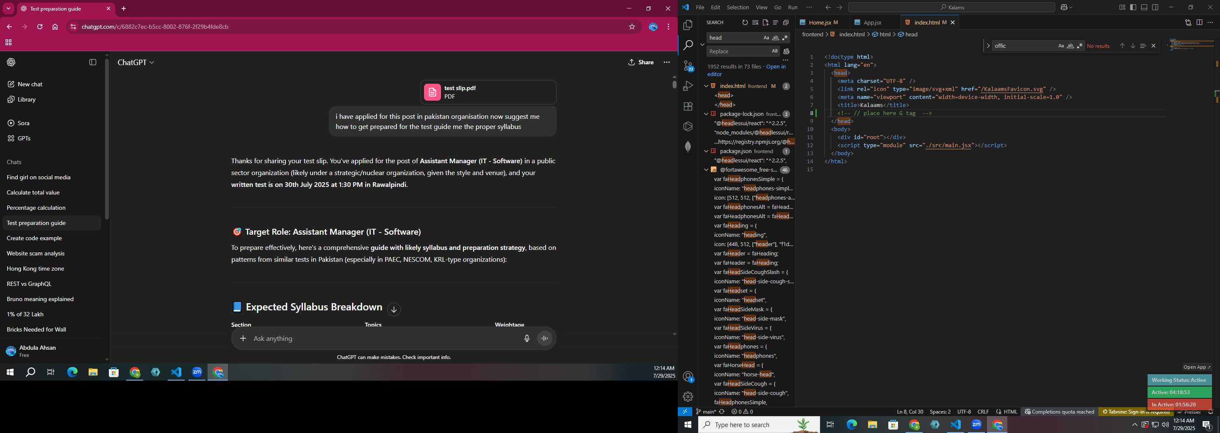Switch to Home.jsx editor tab
The height and width of the screenshot is (433, 1220).
819,23
